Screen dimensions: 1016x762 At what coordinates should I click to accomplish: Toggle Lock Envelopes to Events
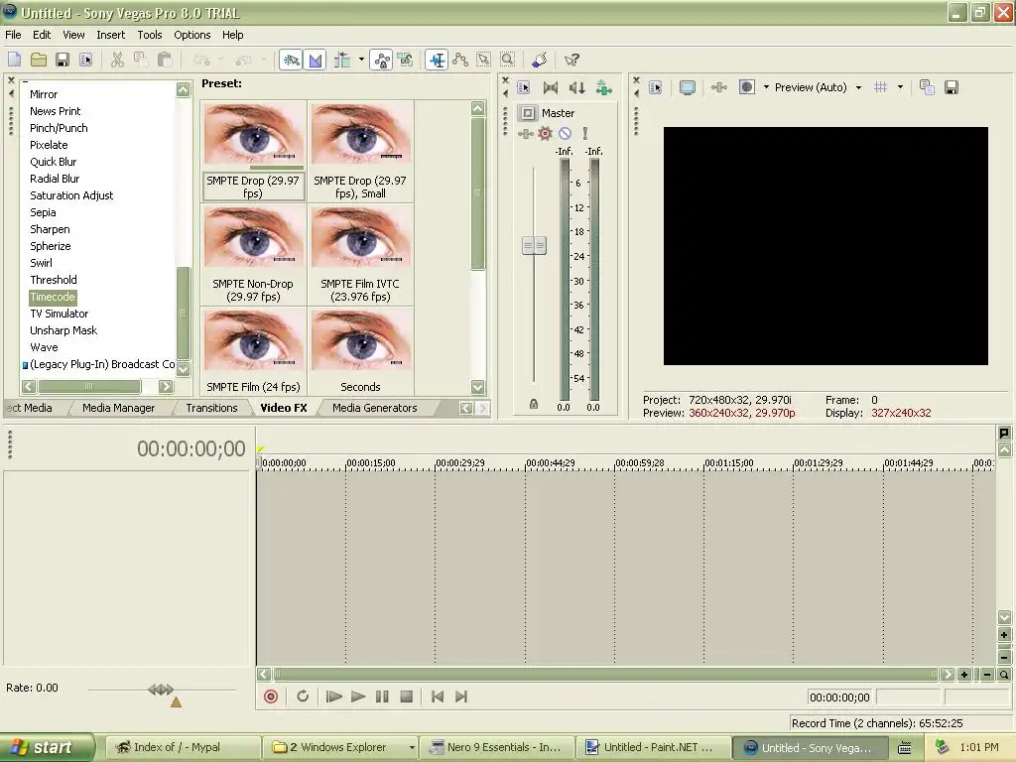(x=382, y=61)
